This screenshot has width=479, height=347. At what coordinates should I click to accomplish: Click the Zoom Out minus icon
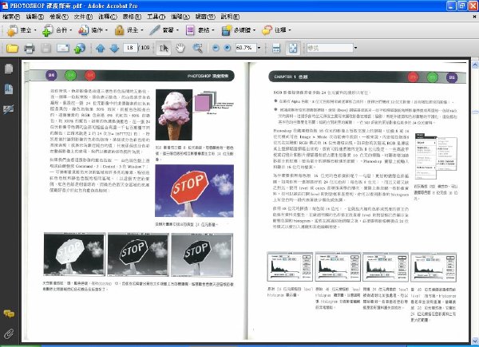click(216, 48)
